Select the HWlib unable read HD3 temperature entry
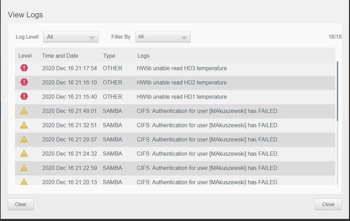 click(x=181, y=68)
